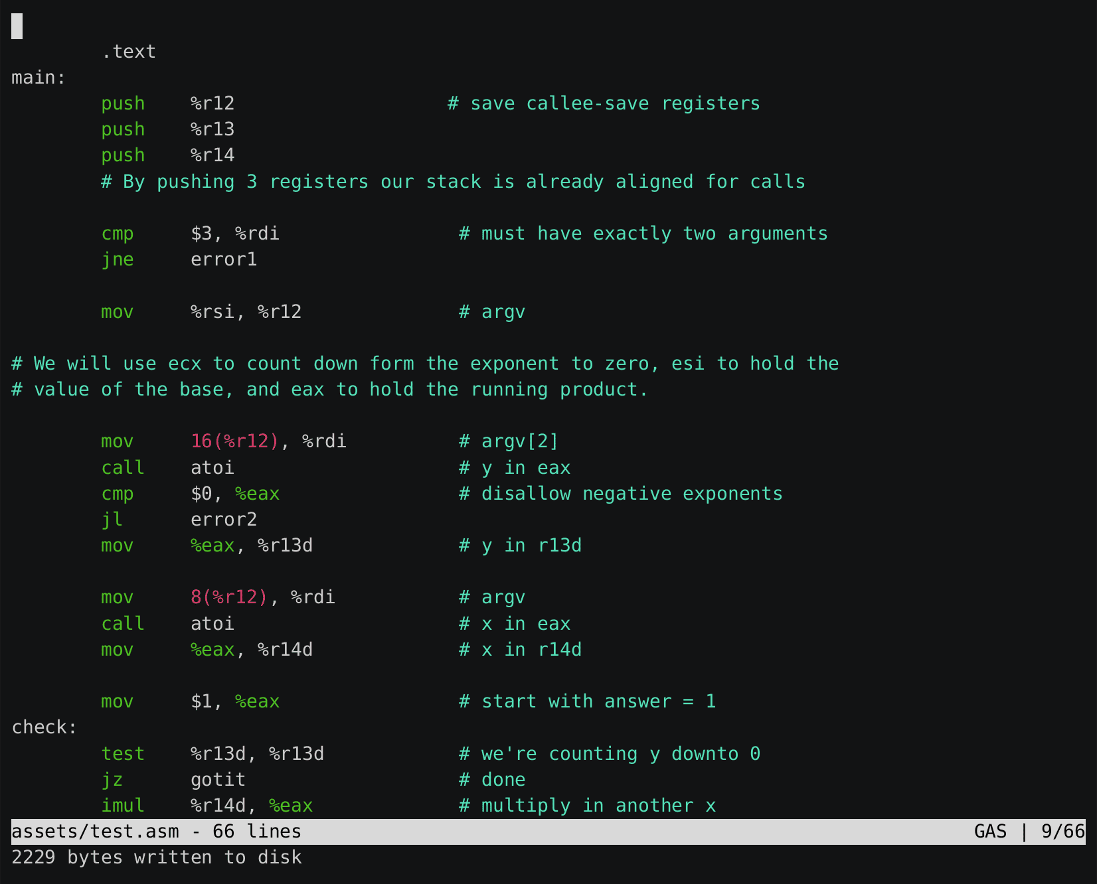Image resolution: width=1097 pixels, height=884 pixels.
Task: Click the highlighted 8(%r12) operand
Action: (x=228, y=597)
